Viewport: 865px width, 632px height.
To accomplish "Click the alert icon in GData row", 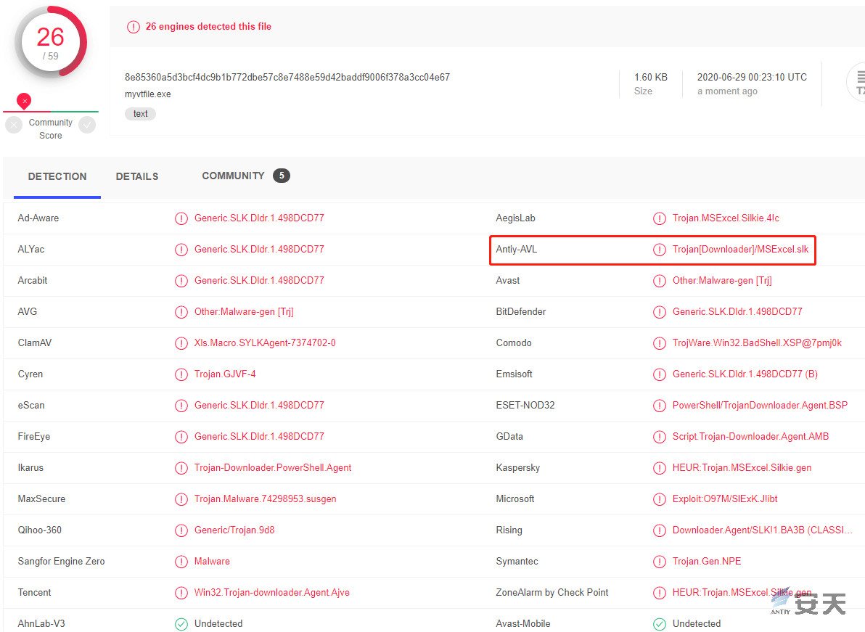I will (659, 437).
